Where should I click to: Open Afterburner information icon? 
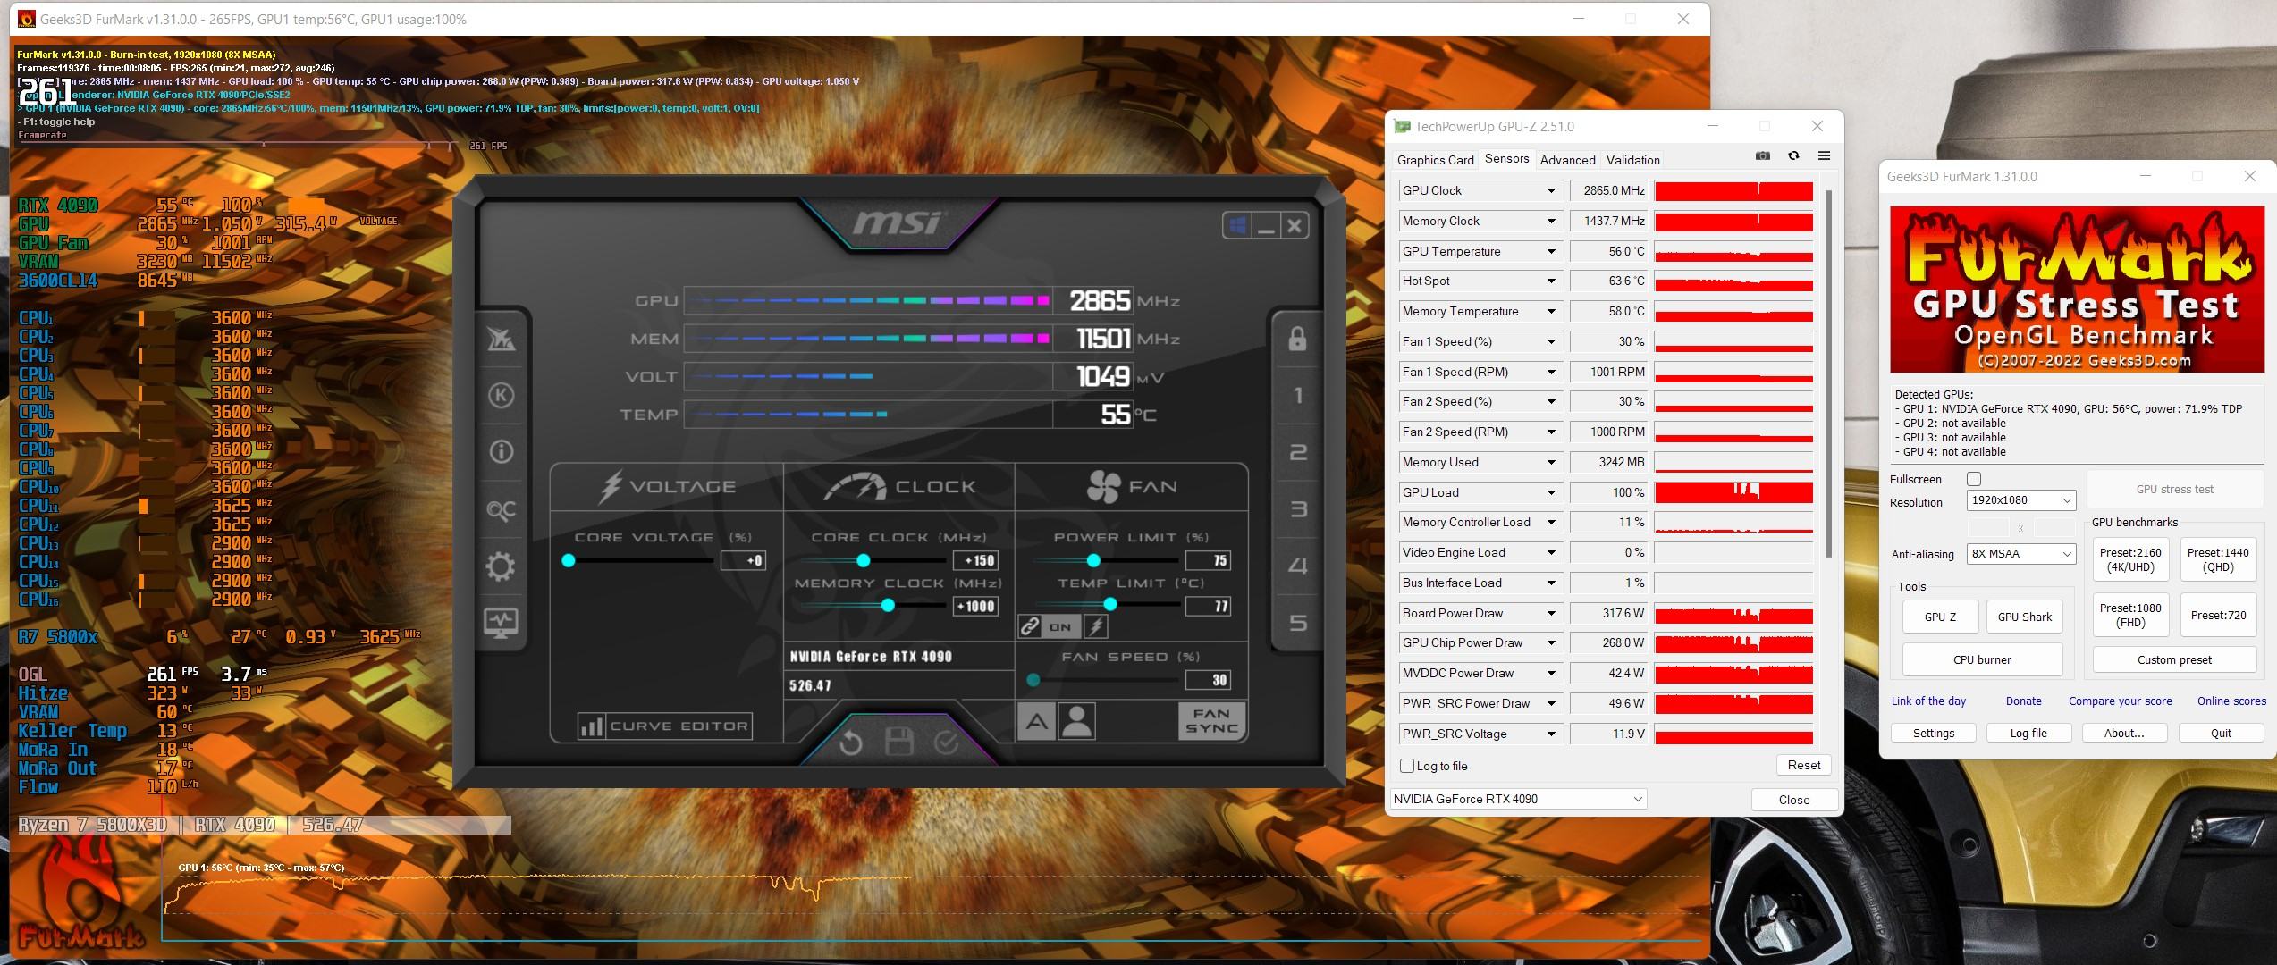501,452
